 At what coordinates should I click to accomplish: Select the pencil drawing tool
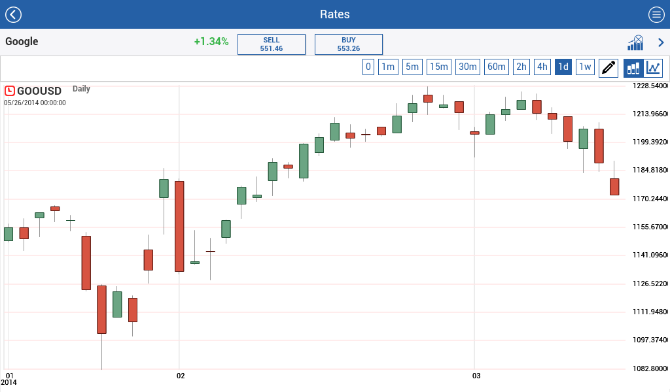pyautogui.click(x=608, y=67)
